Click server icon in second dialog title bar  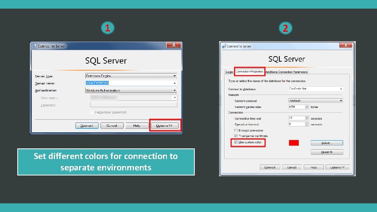[x=224, y=46]
